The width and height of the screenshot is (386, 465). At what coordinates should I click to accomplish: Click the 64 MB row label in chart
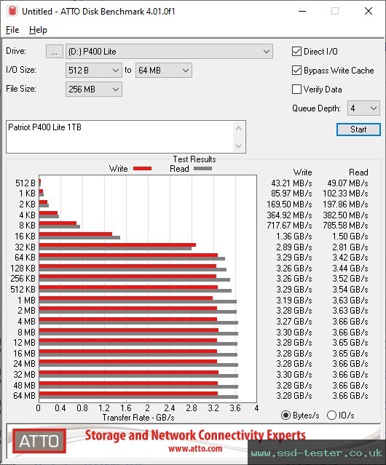(24, 396)
